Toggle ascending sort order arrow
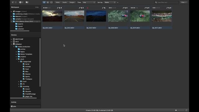199x112 pixels. pos(118,2)
